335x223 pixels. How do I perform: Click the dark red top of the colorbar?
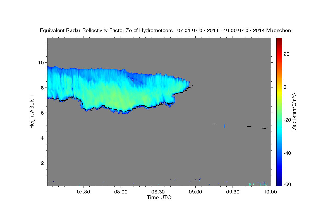[x=279, y=40]
